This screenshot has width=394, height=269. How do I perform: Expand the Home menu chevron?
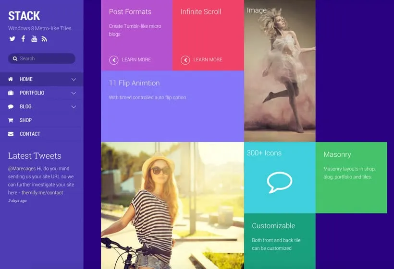[74, 80]
